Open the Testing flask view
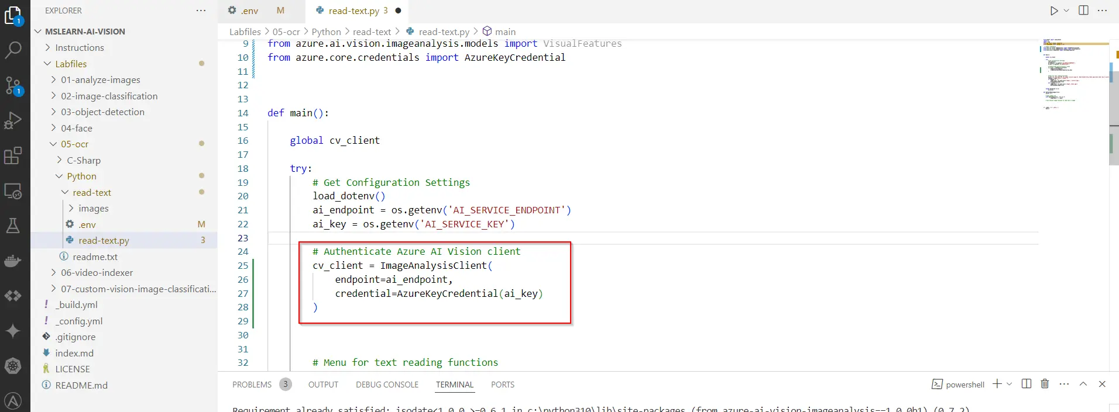 [13, 226]
